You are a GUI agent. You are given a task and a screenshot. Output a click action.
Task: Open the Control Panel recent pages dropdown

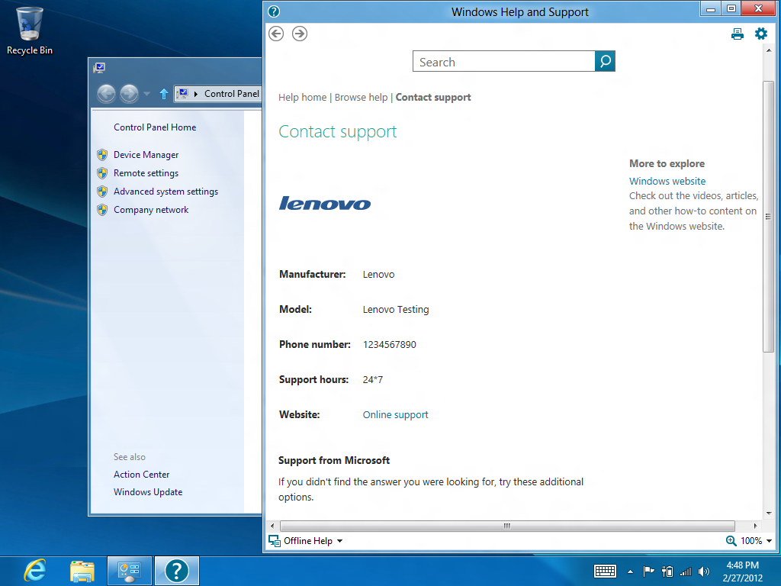(147, 95)
